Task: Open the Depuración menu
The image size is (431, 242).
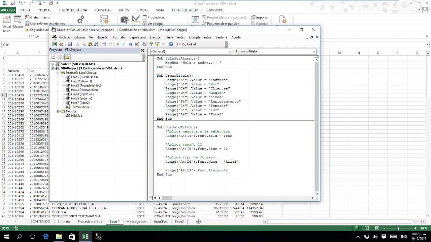Action: [x=137, y=37]
